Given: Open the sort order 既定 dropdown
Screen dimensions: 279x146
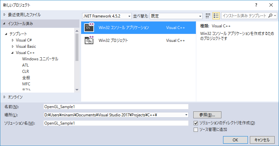Looking at the screenshot, I should [x=176, y=16].
